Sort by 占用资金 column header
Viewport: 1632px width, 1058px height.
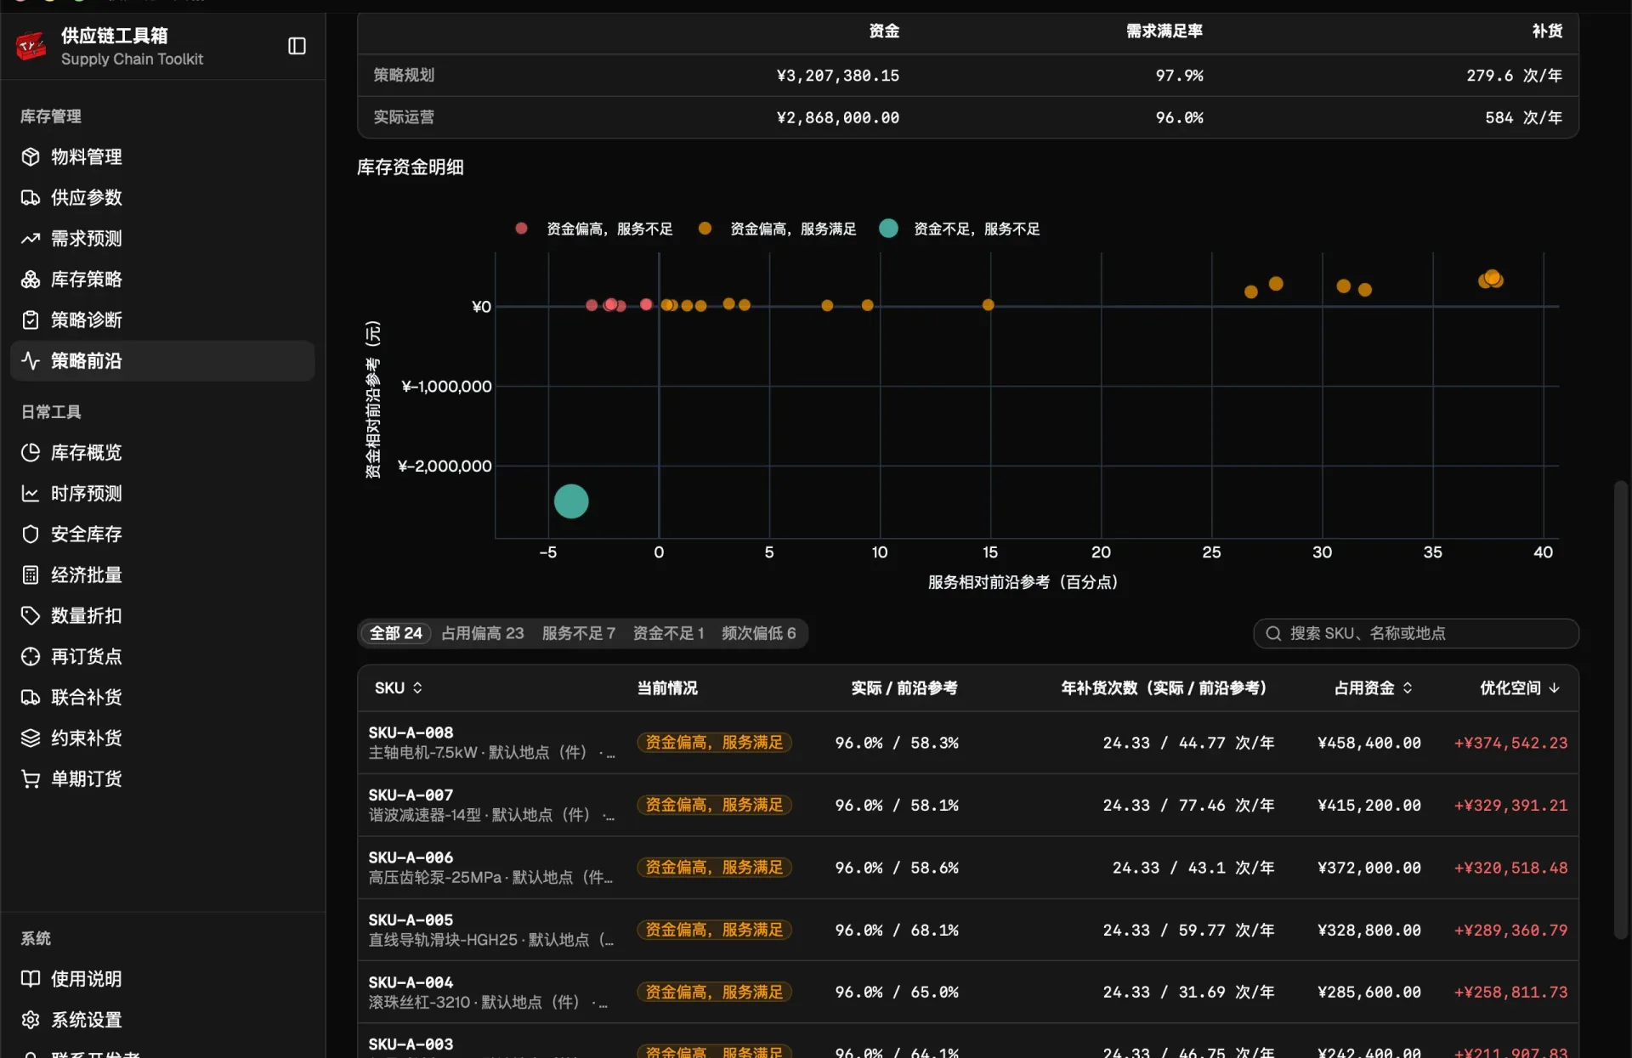click(x=1373, y=687)
